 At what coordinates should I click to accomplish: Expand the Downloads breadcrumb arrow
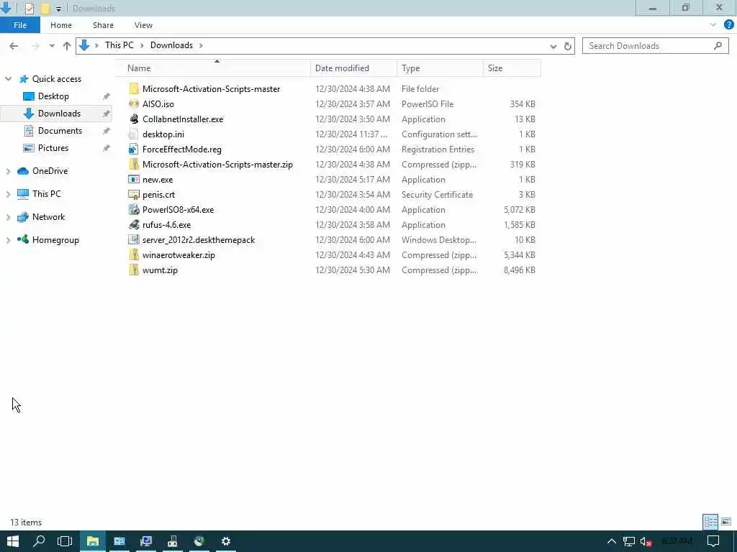(202, 45)
